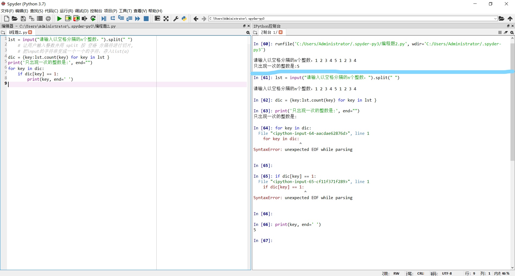The height and width of the screenshot is (276, 515).
Task: Run selection or current line
Action: pyautogui.click(x=84, y=18)
